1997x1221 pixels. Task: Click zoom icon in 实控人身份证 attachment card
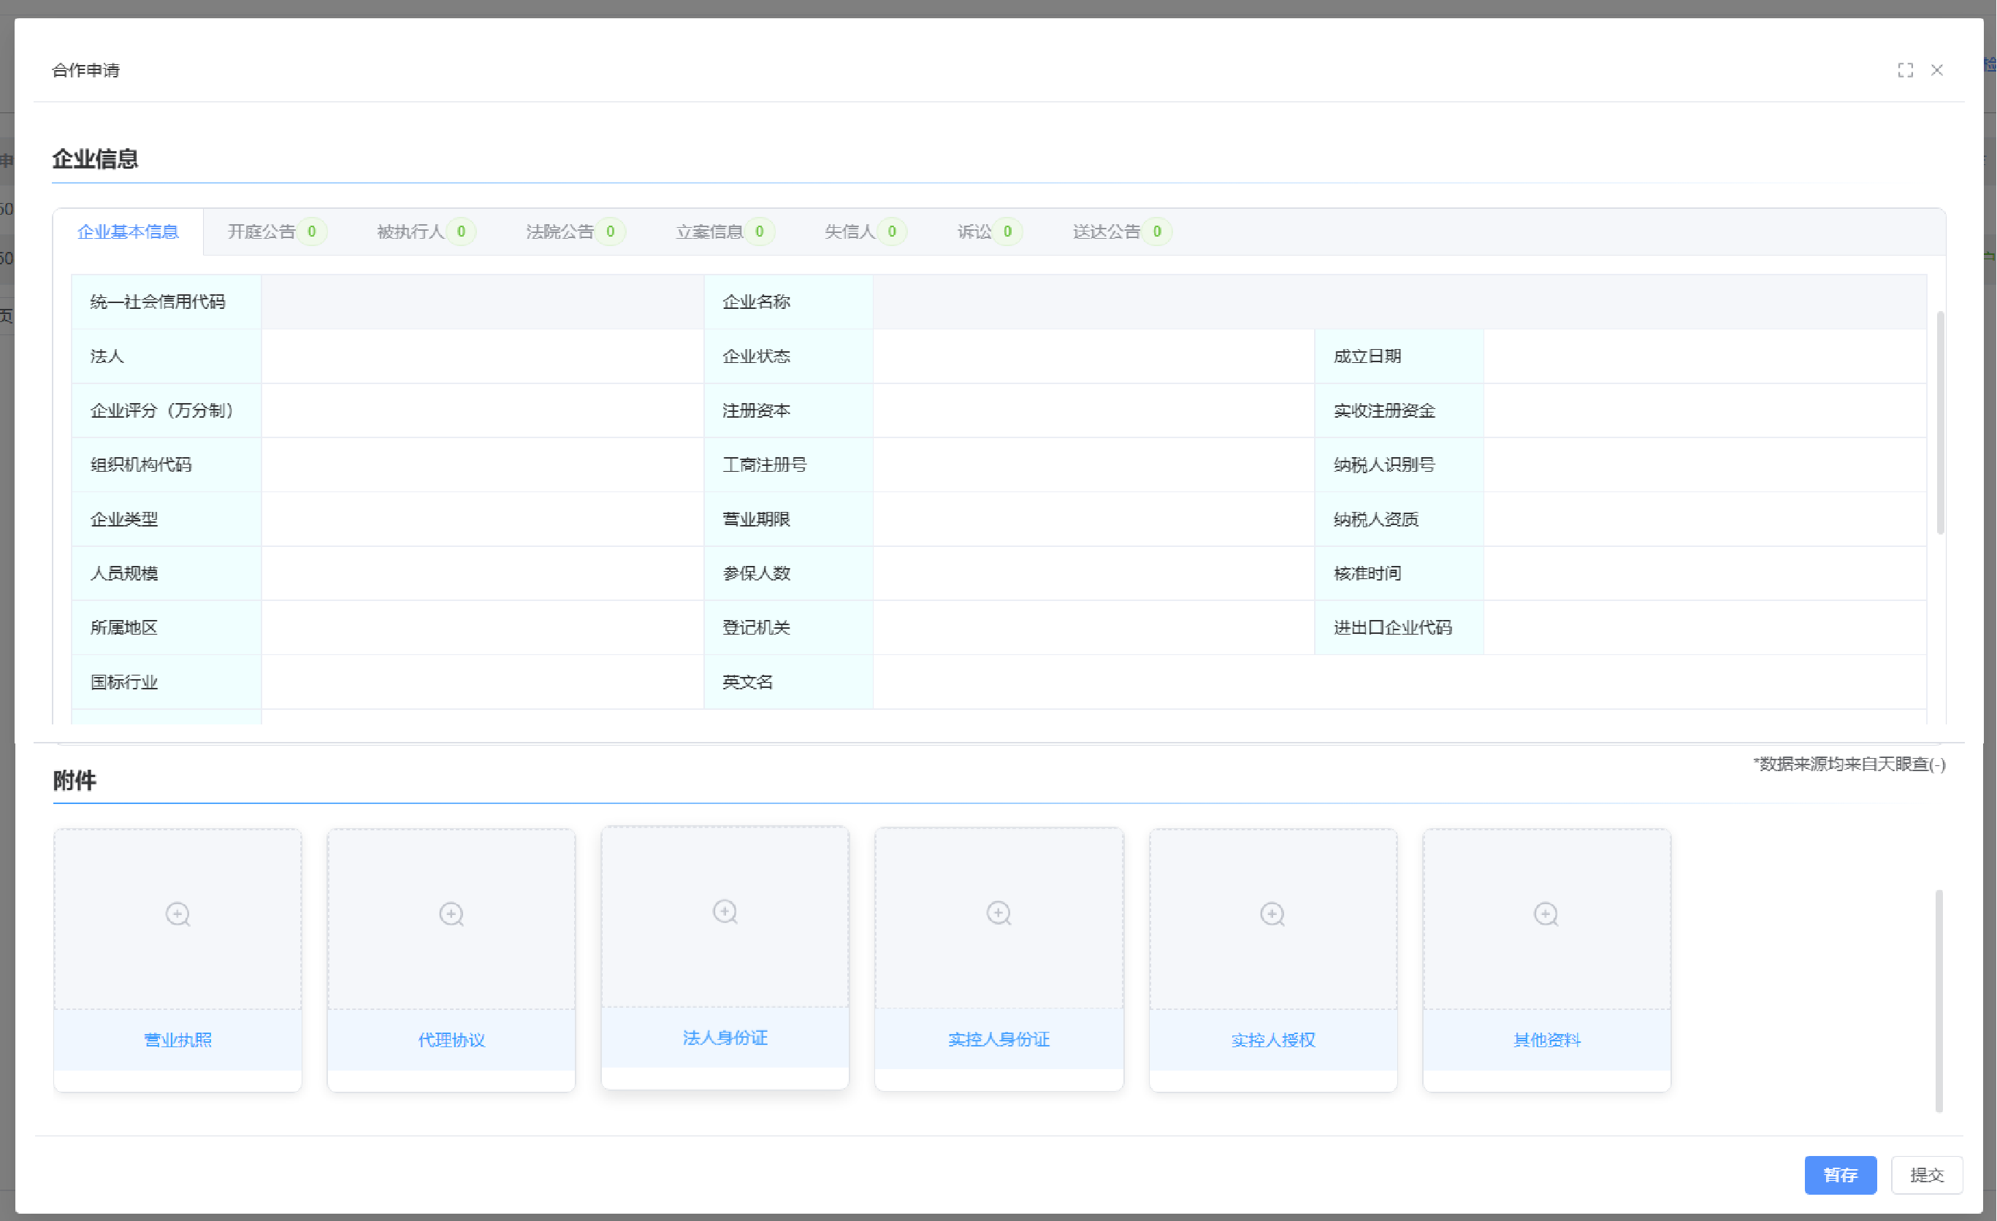[x=998, y=913]
